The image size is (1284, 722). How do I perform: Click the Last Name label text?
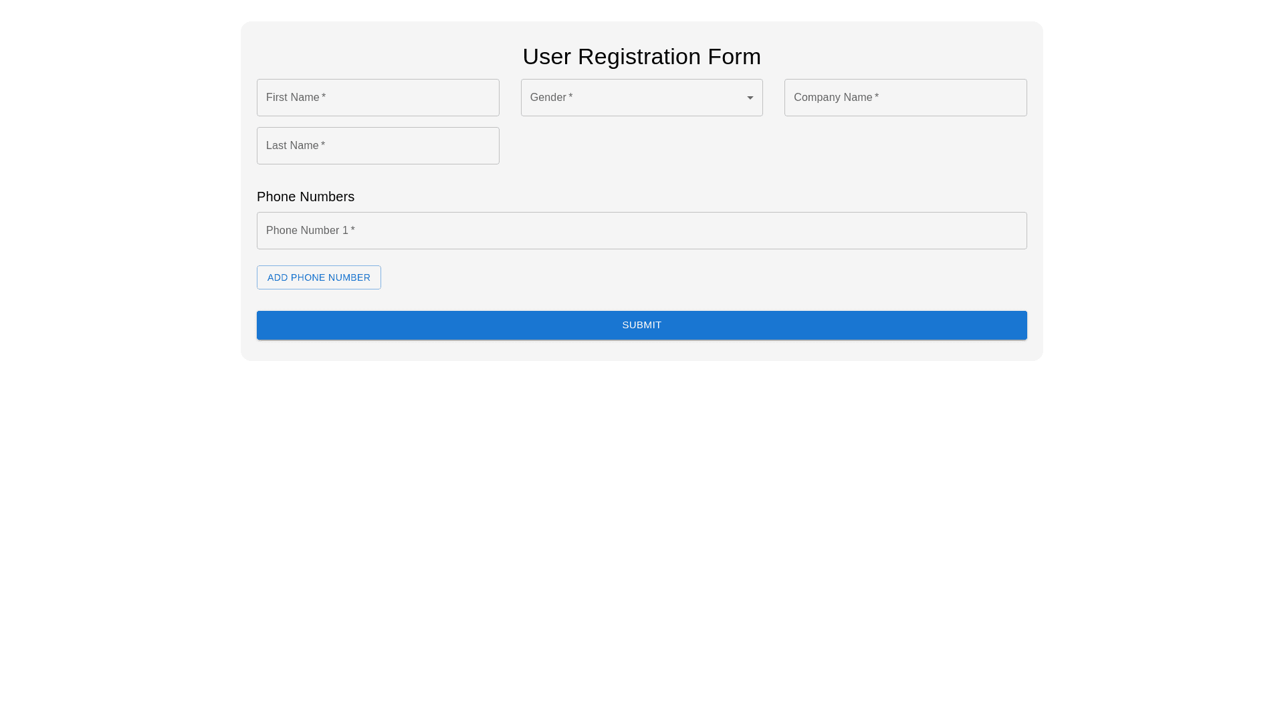pyautogui.click(x=292, y=146)
